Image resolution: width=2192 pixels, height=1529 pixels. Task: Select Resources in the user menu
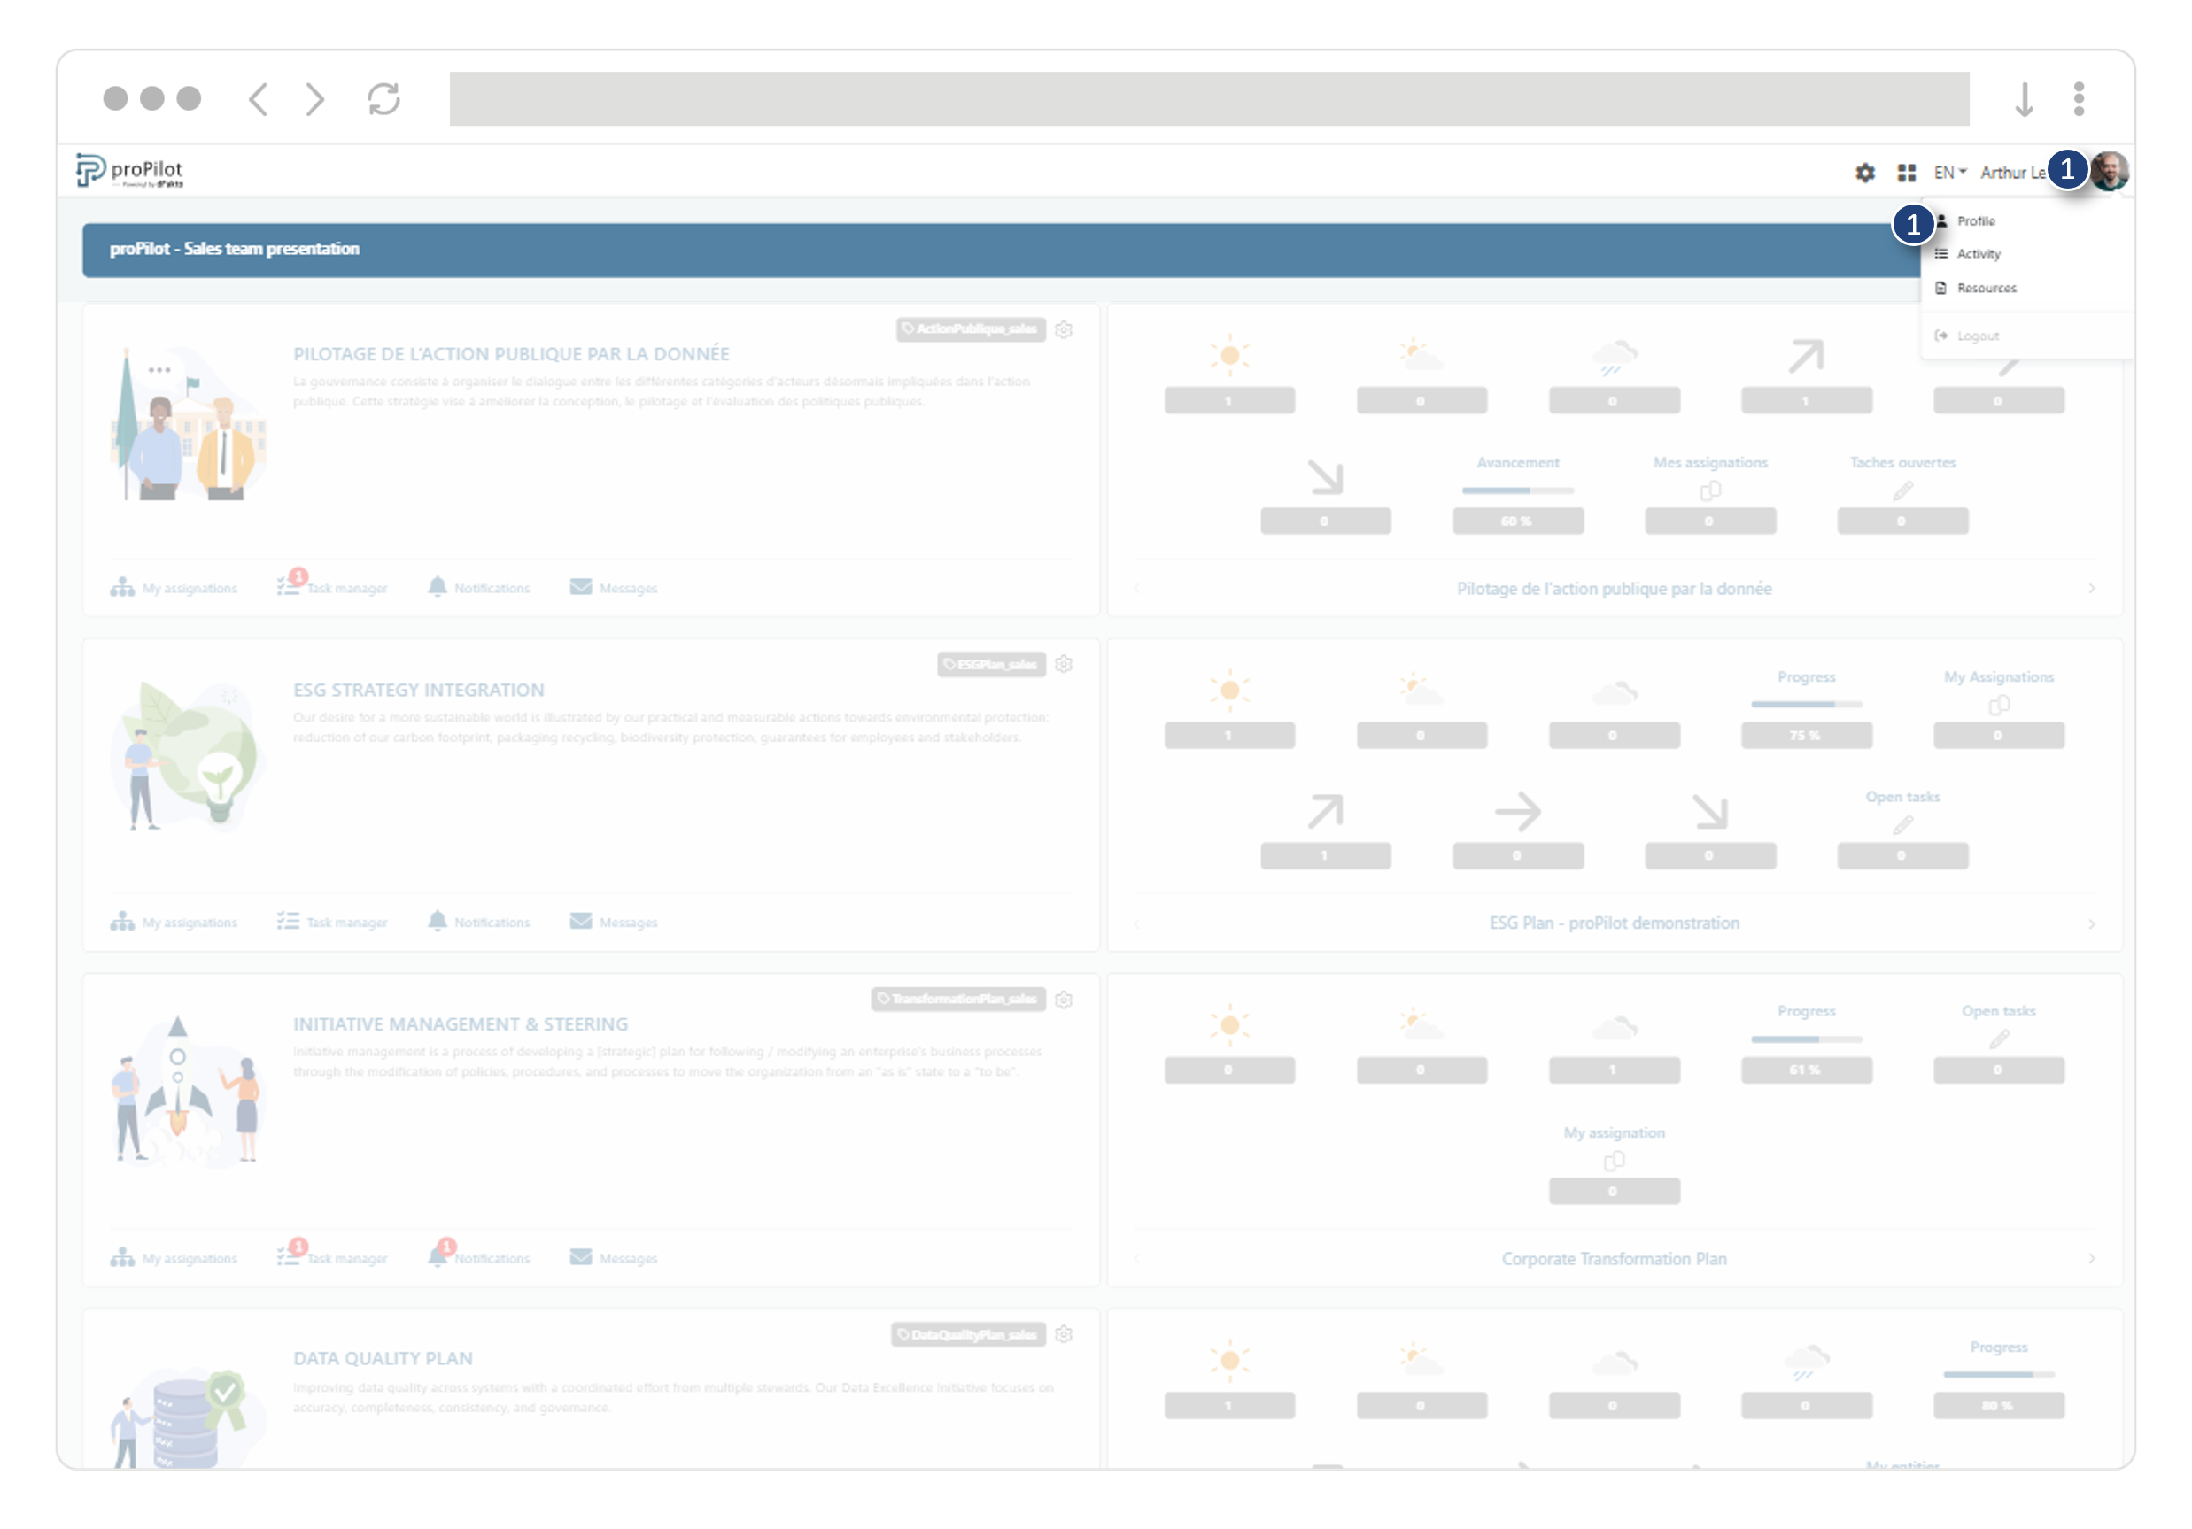[x=1986, y=287]
